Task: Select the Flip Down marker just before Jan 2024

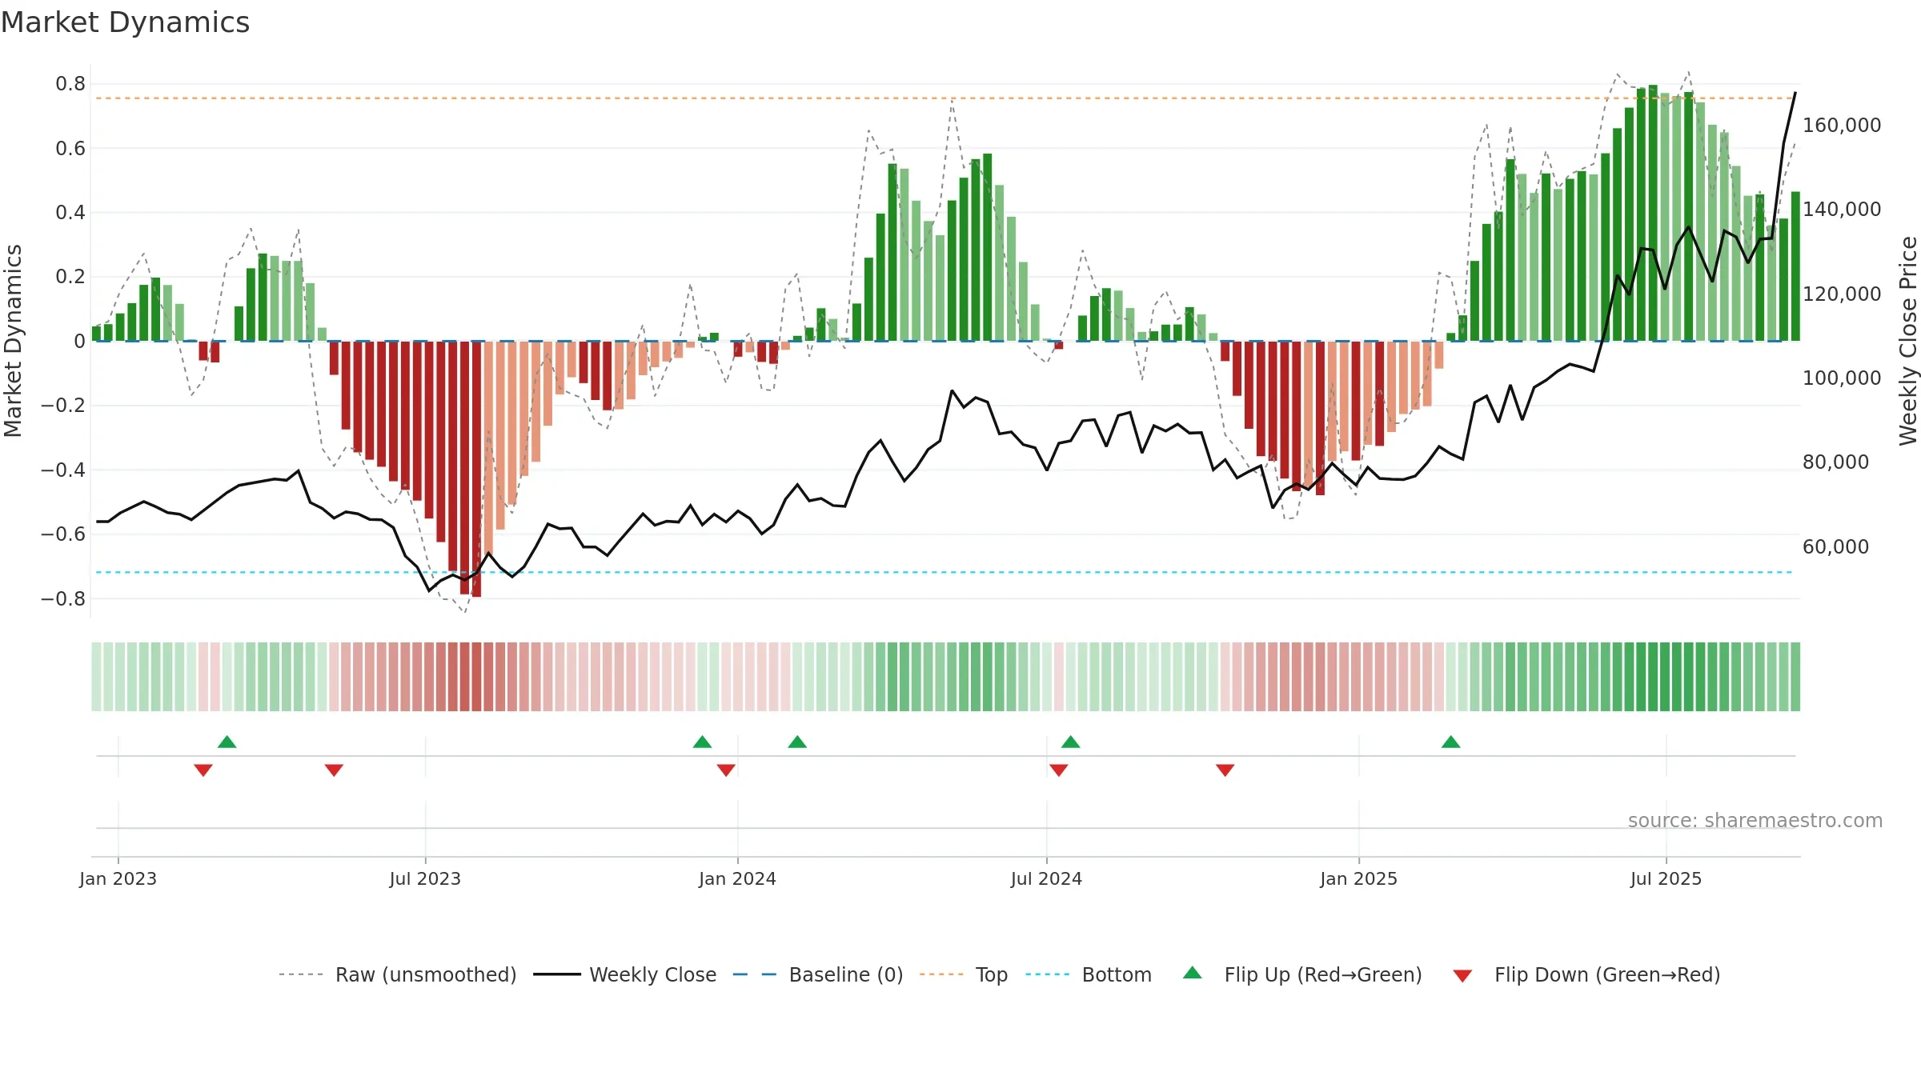Action: pos(726,770)
